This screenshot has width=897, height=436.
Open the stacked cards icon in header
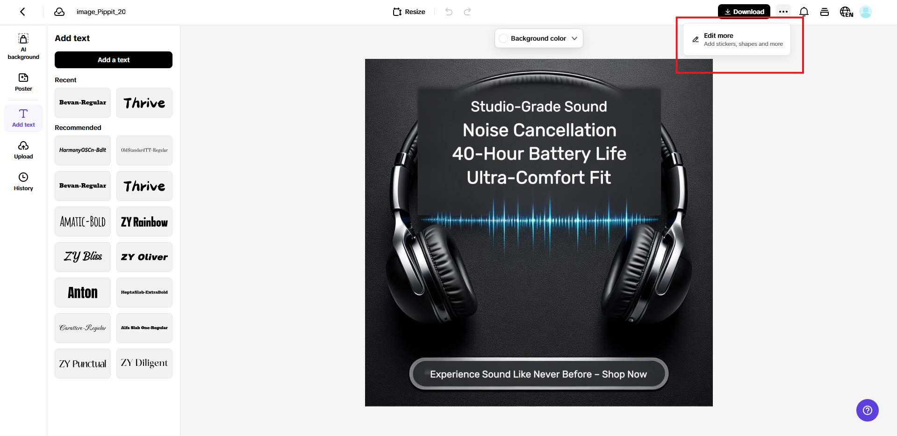825,12
